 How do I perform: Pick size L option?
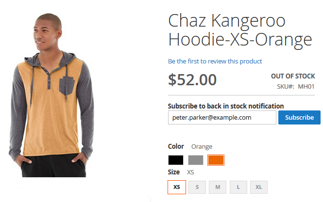238,187
